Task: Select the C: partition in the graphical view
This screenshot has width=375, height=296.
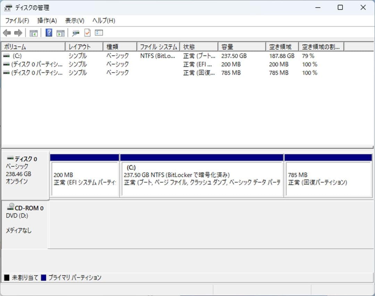Action: pyautogui.click(x=201, y=177)
